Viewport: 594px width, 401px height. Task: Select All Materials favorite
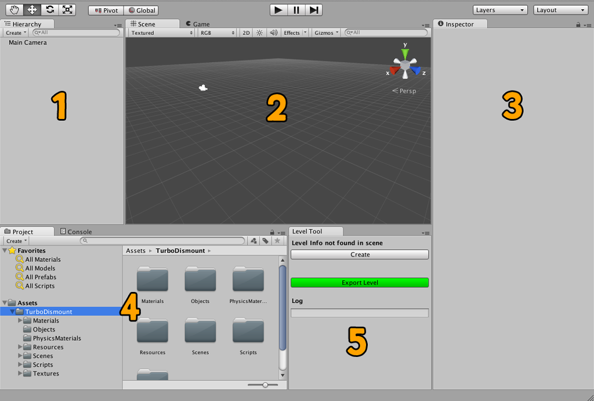click(43, 259)
